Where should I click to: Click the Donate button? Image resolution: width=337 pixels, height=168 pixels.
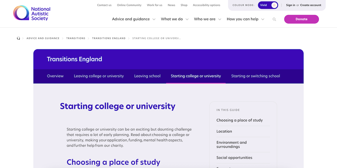click(x=301, y=19)
